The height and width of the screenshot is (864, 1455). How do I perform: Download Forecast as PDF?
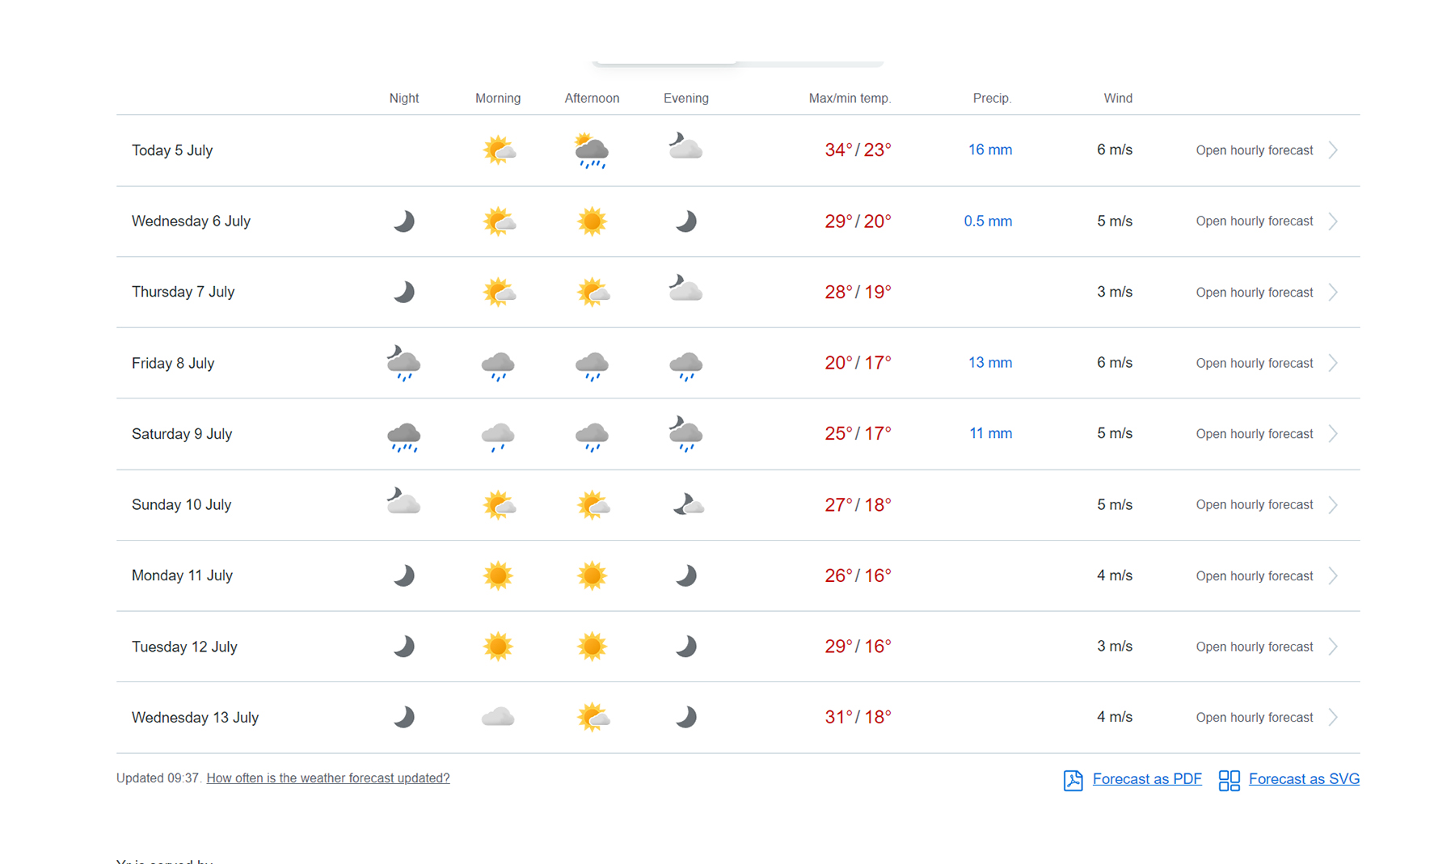(x=1146, y=779)
